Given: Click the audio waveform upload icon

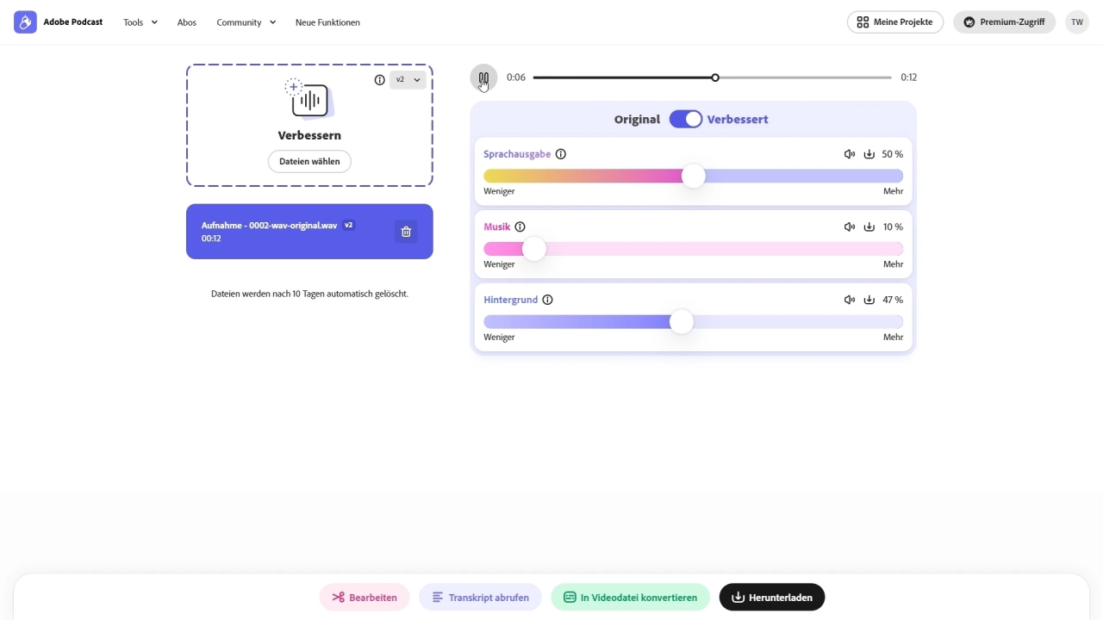Looking at the screenshot, I should click(x=308, y=98).
